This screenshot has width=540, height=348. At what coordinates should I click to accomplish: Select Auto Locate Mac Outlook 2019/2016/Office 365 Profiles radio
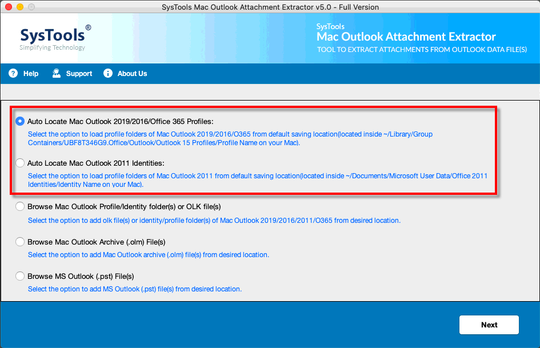tap(20, 121)
